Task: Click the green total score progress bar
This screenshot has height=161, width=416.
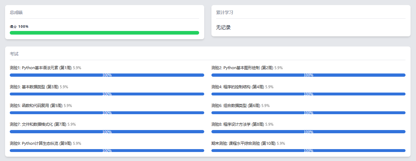Action: (104, 33)
